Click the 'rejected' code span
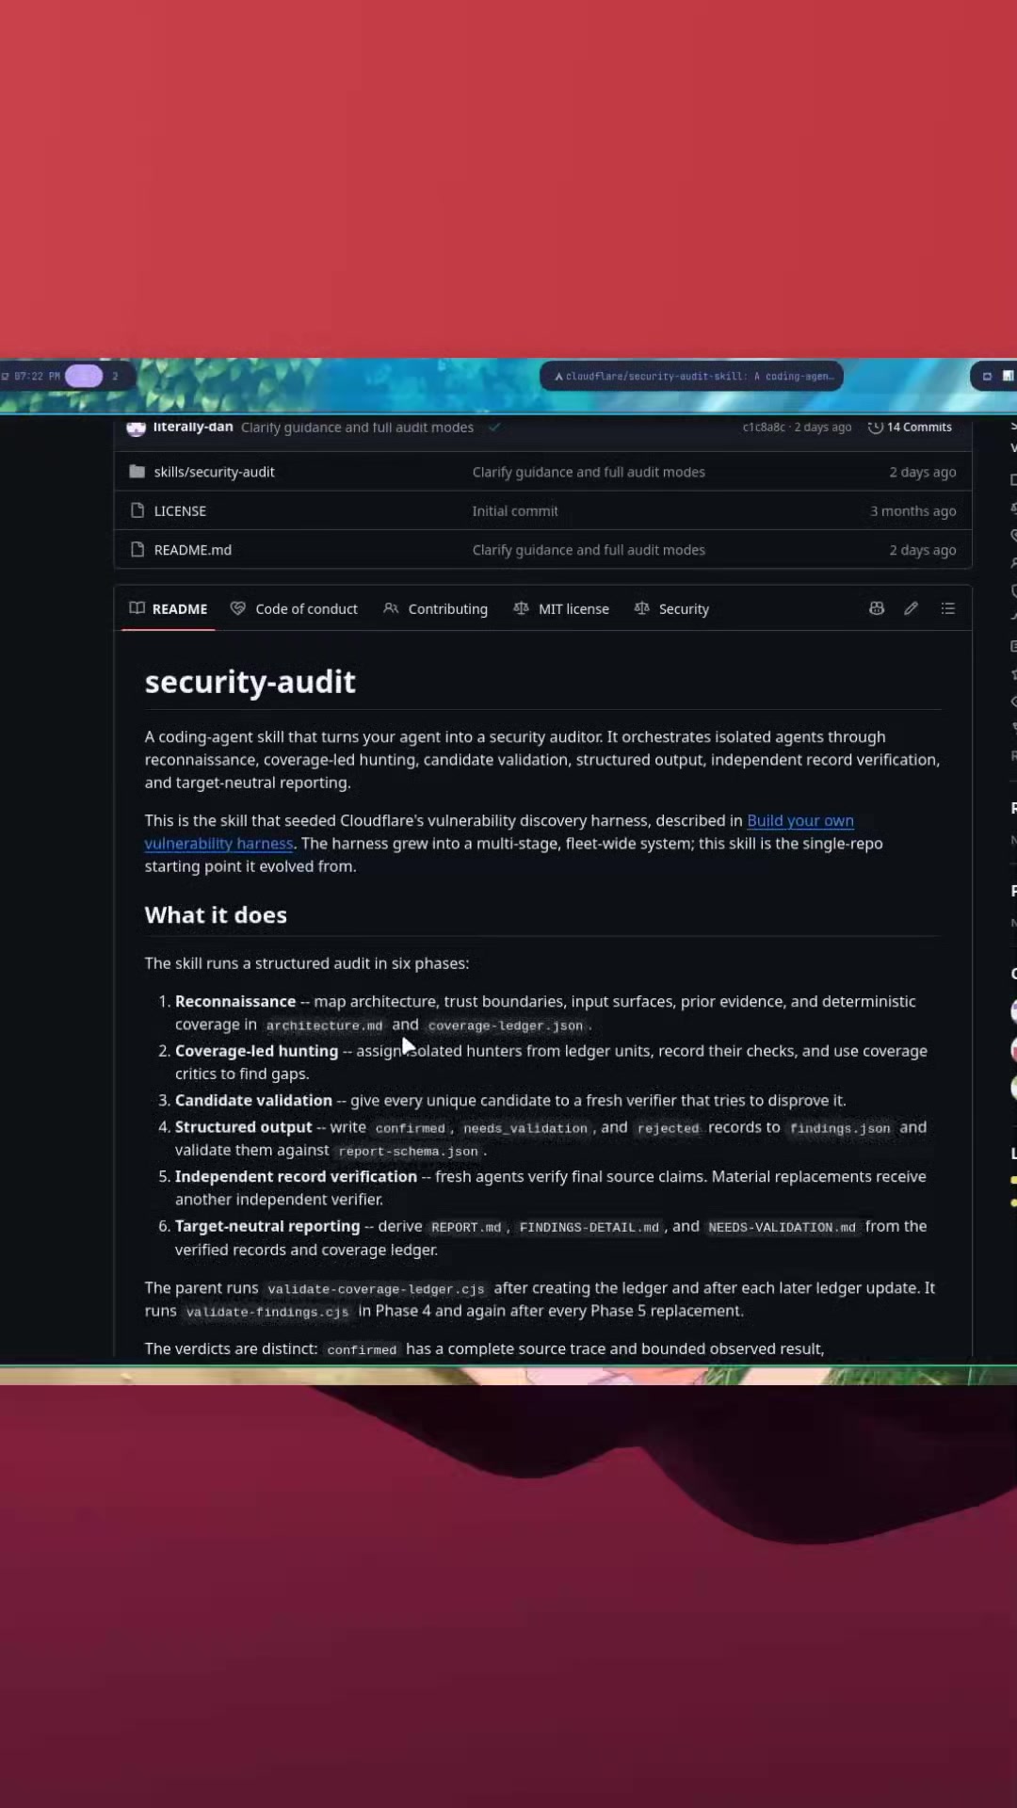The height and width of the screenshot is (1808, 1017). tap(668, 1128)
